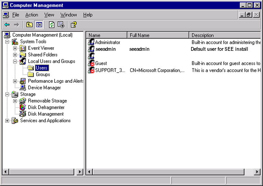
Task: Expand Performance Logs and Alerts node
Action: point(15,81)
